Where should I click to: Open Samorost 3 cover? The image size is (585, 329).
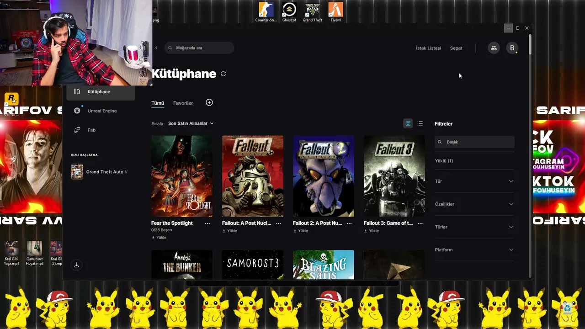click(x=253, y=265)
